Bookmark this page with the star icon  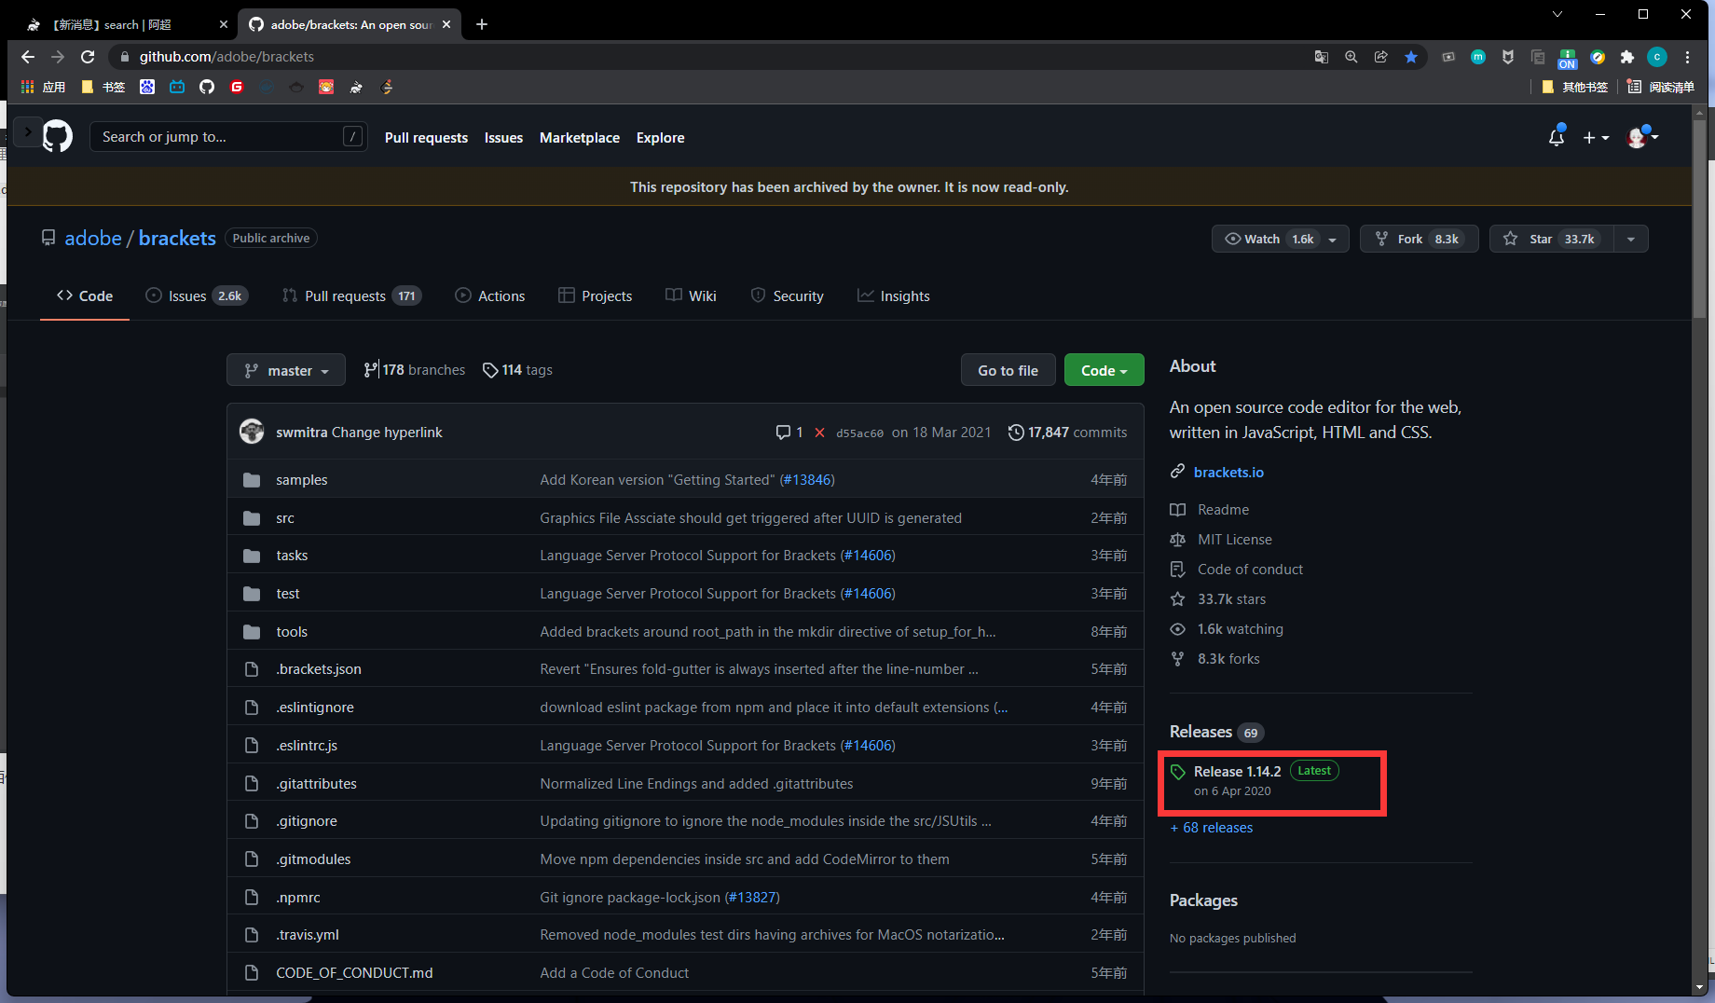pos(1411,57)
